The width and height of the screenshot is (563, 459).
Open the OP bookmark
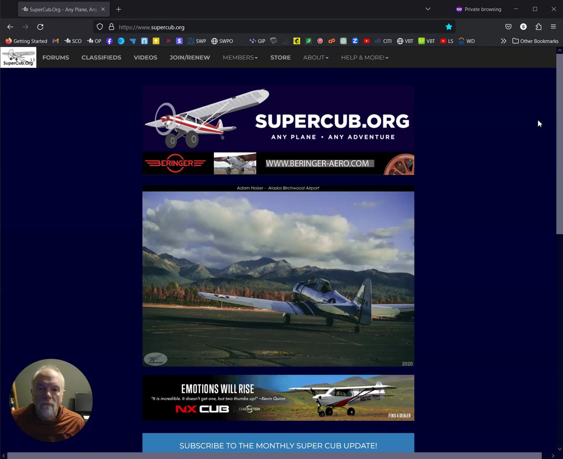pos(94,41)
